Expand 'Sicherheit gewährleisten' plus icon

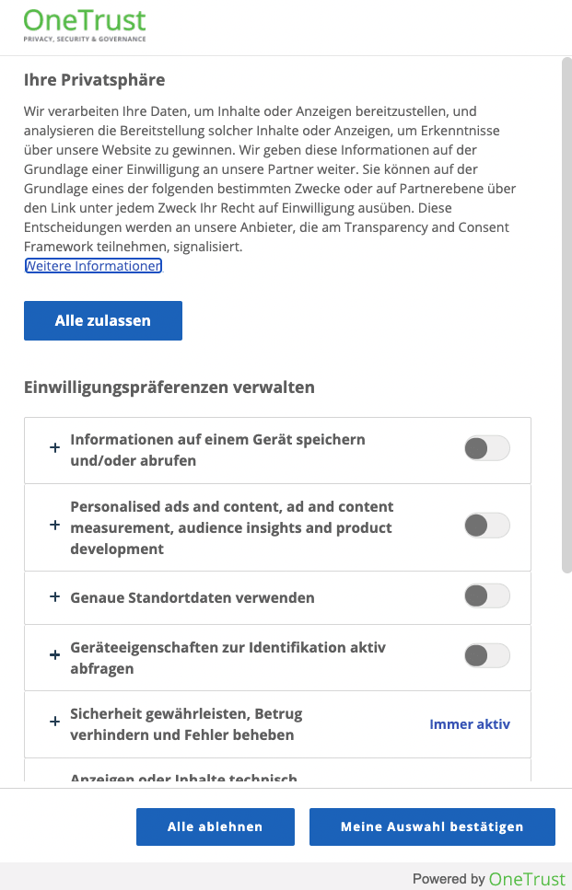click(54, 723)
